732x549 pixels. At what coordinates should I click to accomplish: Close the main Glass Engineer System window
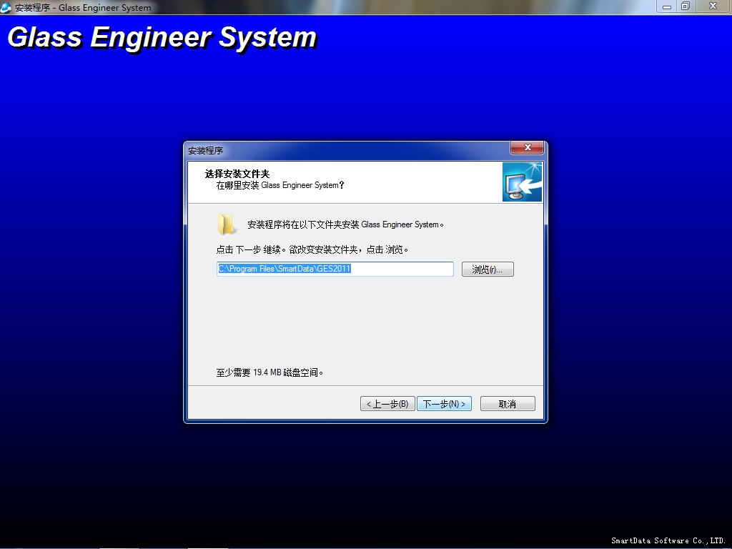coord(713,6)
